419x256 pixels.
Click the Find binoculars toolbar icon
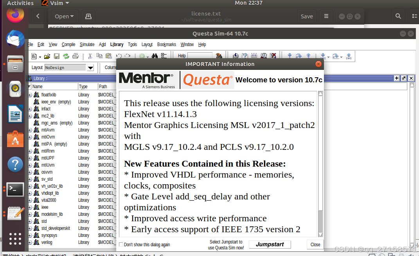click(x=155, y=56)
